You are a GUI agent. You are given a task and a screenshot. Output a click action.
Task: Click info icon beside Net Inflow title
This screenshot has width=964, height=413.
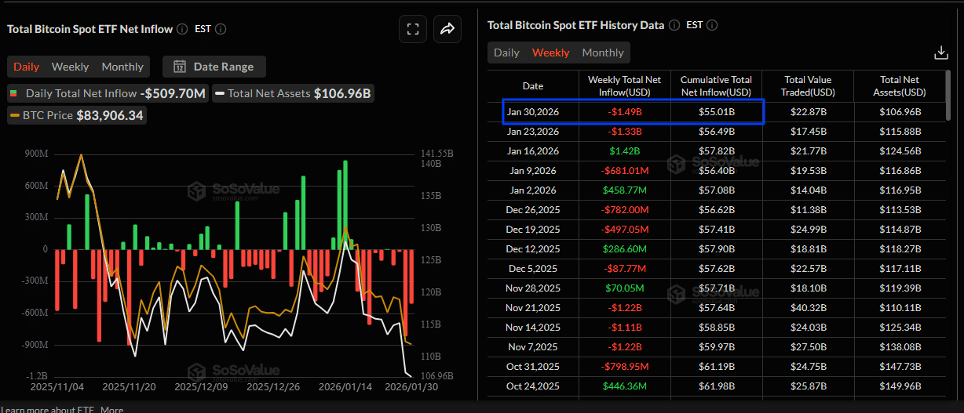pyautogui.click(x=182, y=29)
